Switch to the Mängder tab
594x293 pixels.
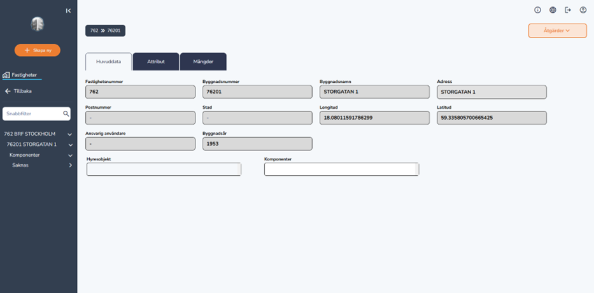coord(203,62)
